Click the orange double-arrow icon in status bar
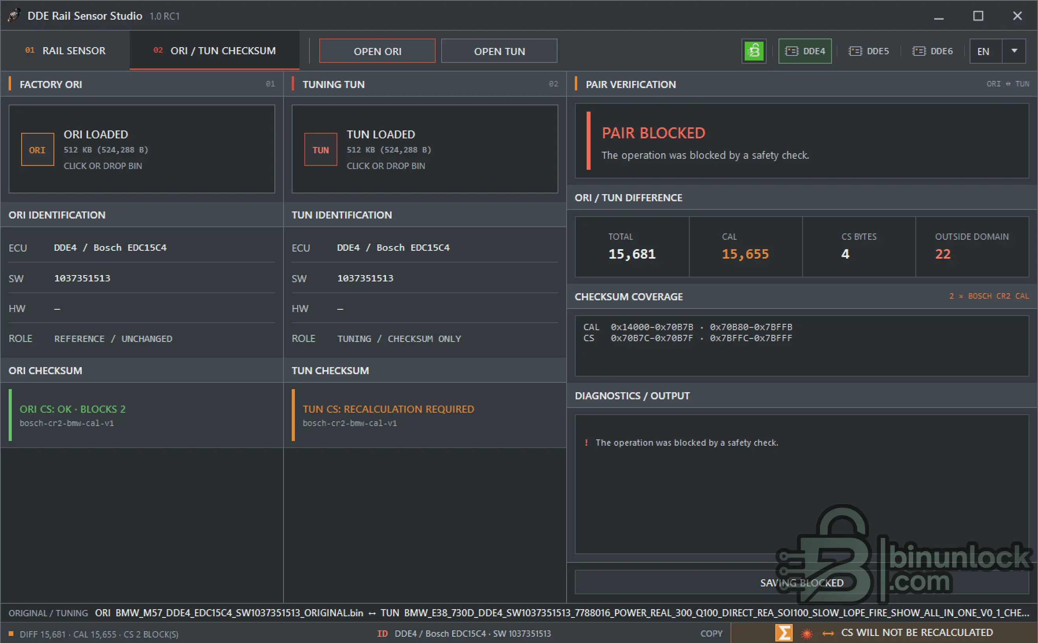This screenshot has width=1038, height=643. coord(828,634)
